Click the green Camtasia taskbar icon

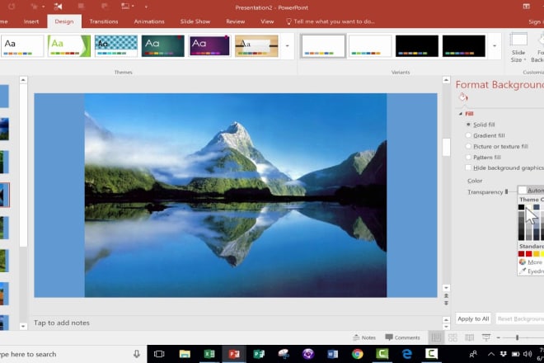click(x=382, y=354)
